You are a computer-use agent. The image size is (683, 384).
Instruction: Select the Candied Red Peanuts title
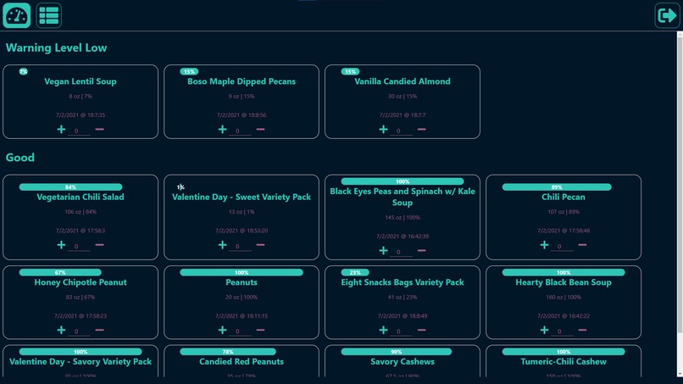click(242, 362)
